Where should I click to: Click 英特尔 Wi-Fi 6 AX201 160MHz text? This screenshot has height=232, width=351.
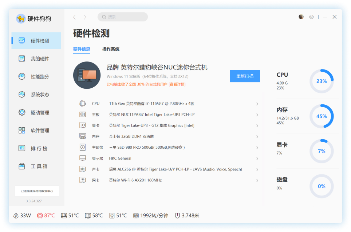(135, 180)
